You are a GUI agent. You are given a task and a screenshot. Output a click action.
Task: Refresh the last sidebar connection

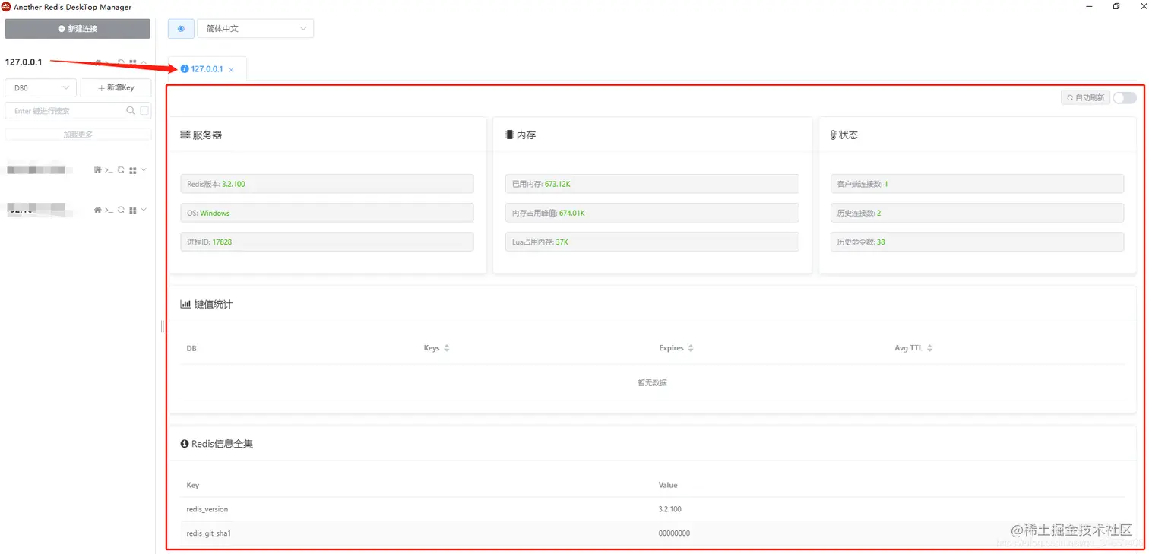click(121, 210)
